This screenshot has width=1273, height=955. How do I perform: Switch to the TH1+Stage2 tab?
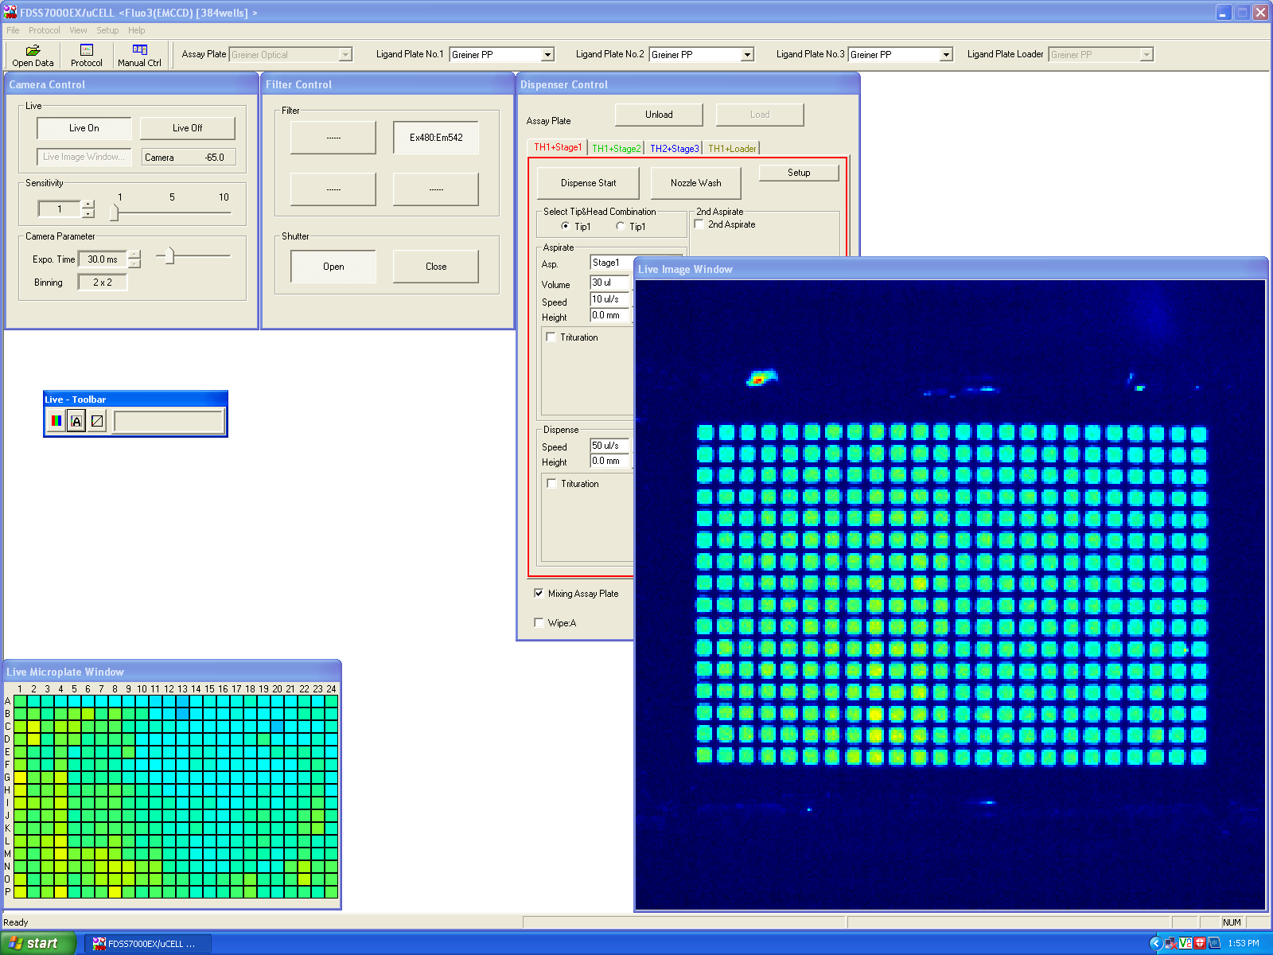[x=616, y=149]
